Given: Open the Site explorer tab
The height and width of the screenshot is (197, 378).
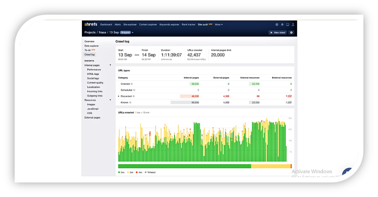Looking at the screenshot, I should pyautogui.click(x=130, y=25).
